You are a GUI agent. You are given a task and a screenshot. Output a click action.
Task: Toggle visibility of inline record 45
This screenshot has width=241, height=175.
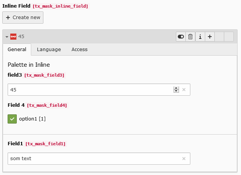click(181, 37)
